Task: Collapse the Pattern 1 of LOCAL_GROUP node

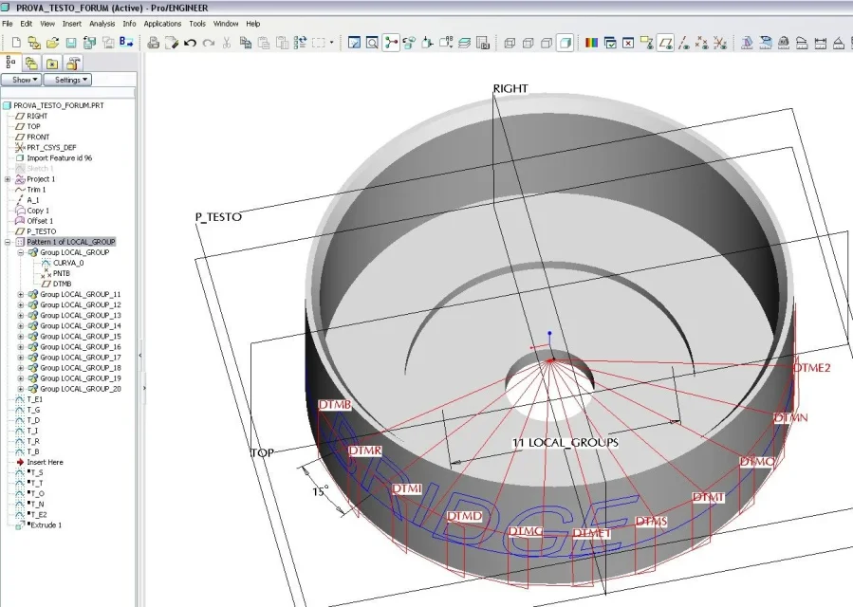Action: click(x=8, y=242)
